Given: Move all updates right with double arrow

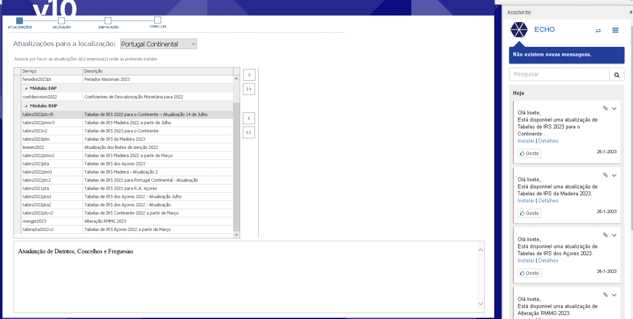Looking at the screenshot, I should (249, 89).
